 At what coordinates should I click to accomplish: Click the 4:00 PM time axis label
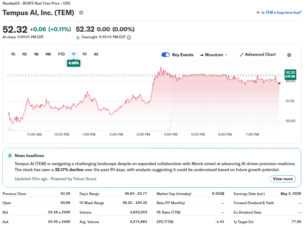click(x=171, y=135)
